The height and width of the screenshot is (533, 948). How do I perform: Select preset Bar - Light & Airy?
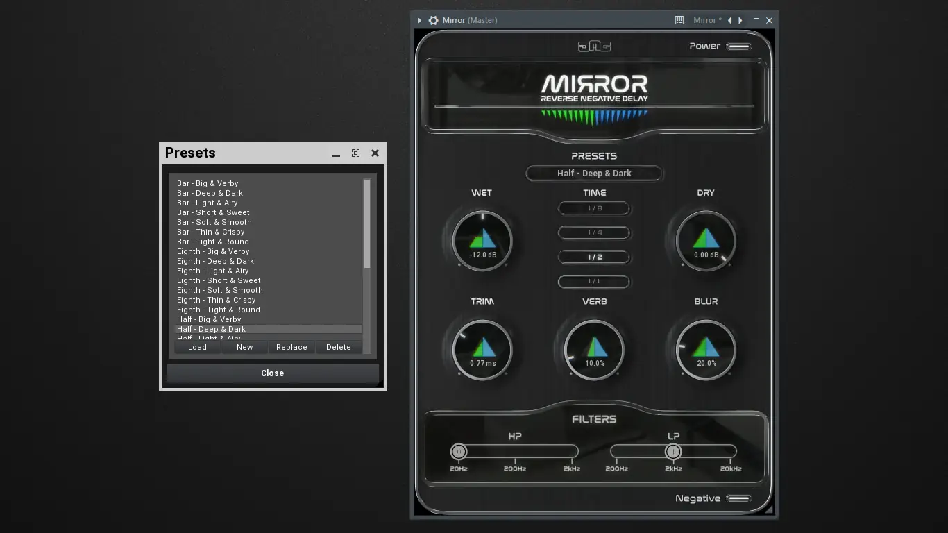268,203
